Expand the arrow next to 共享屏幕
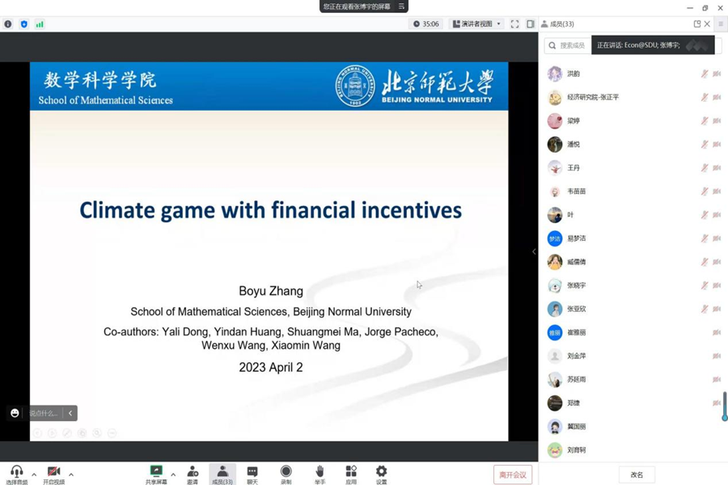This screenshot has width=728, height=485. (173, 474)
